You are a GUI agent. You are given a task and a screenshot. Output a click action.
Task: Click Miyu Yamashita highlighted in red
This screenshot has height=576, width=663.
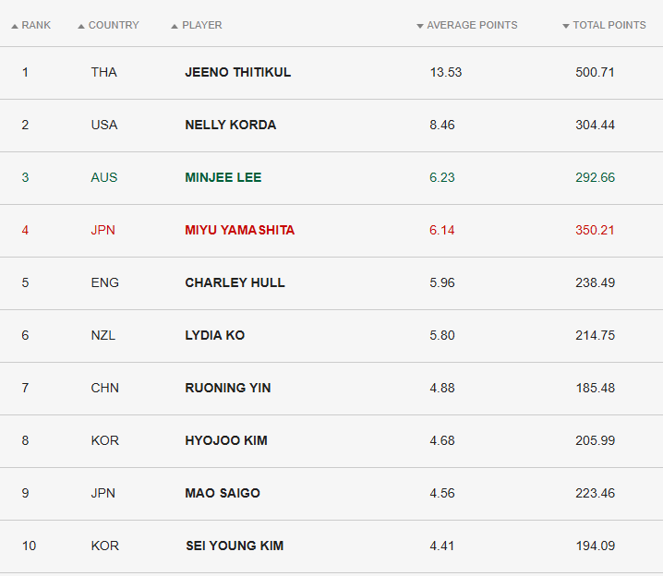click(x=239, y=230)
